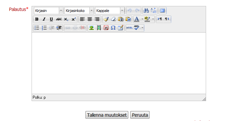Insert non-breaking space character
Viewport: 232px width, 121px height.
click(106, 28)
